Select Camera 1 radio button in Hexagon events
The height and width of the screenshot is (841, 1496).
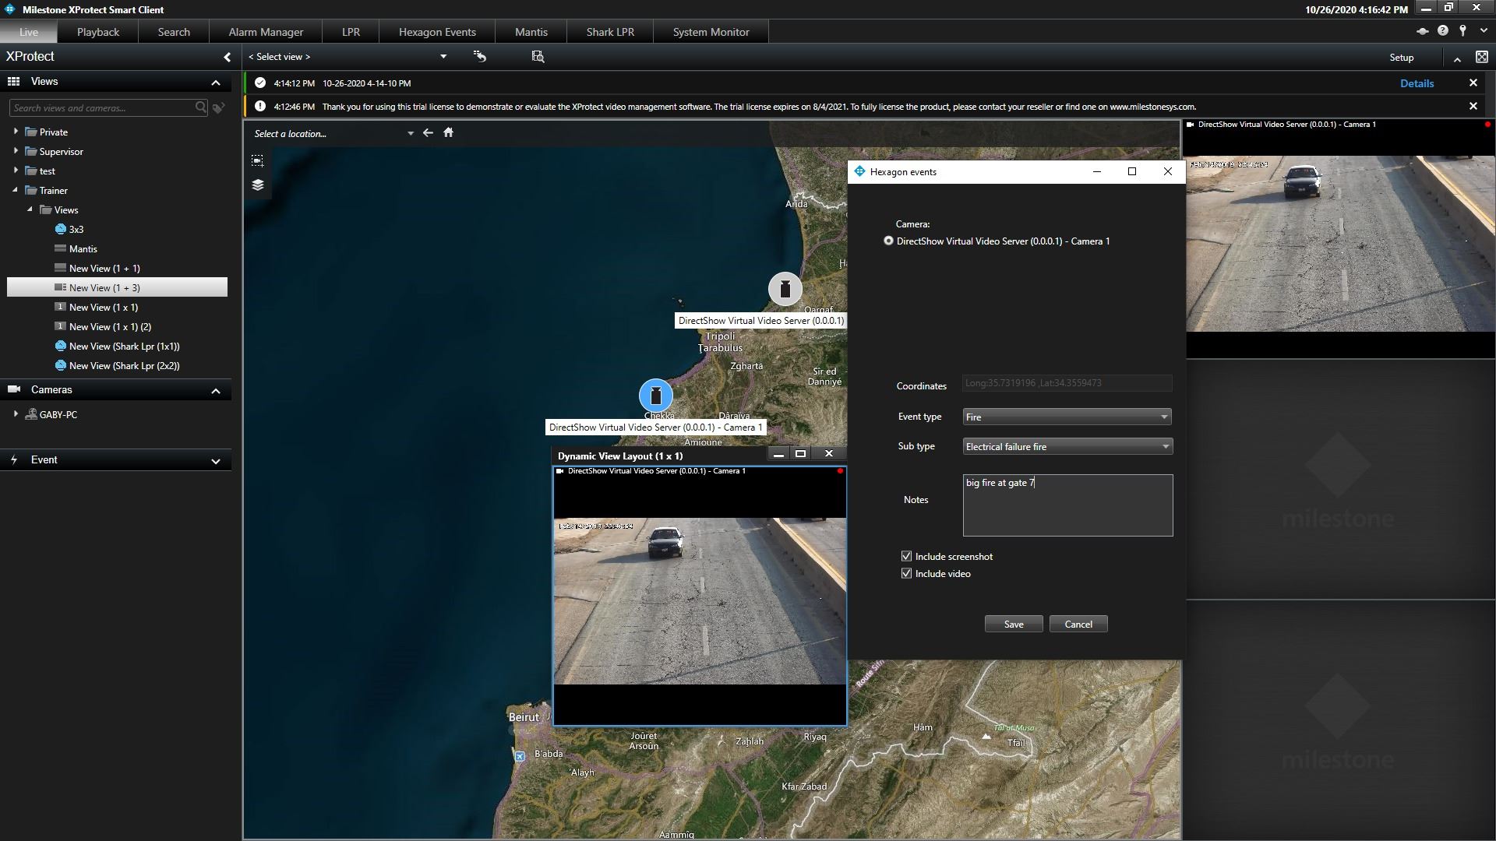click(888, 241)
